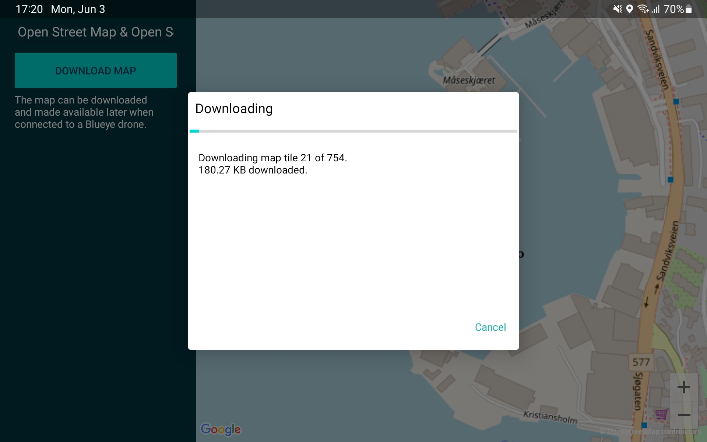This screenshot has height=442, width=707.
Task: Tap the location status icon
Action: coord(630,9)
